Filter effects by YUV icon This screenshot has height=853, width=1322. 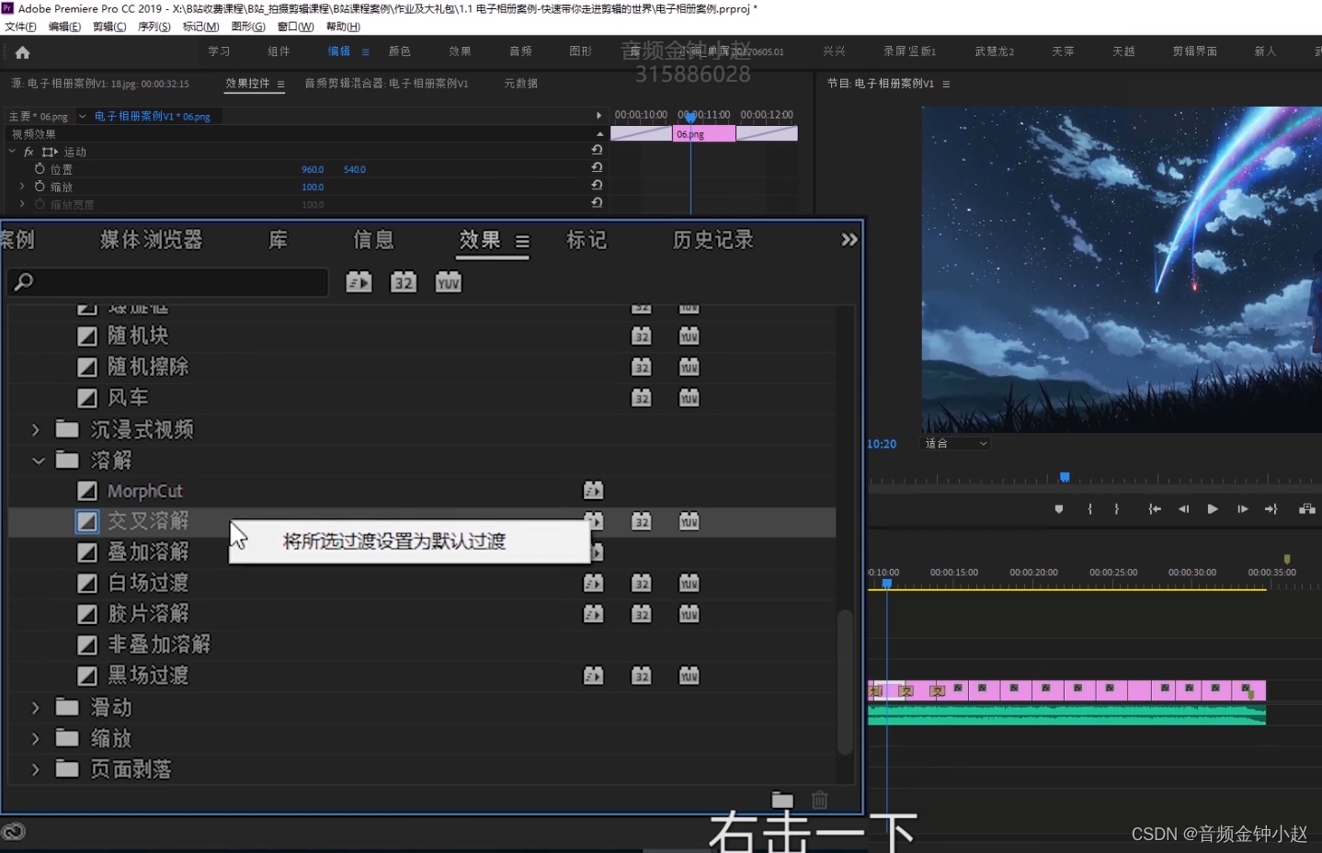coord(449,282)
